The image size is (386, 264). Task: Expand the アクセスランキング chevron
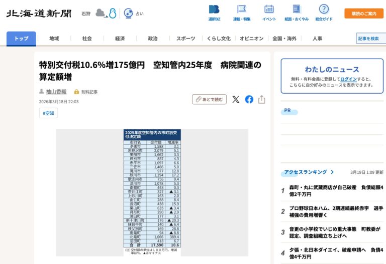point(332,172)
